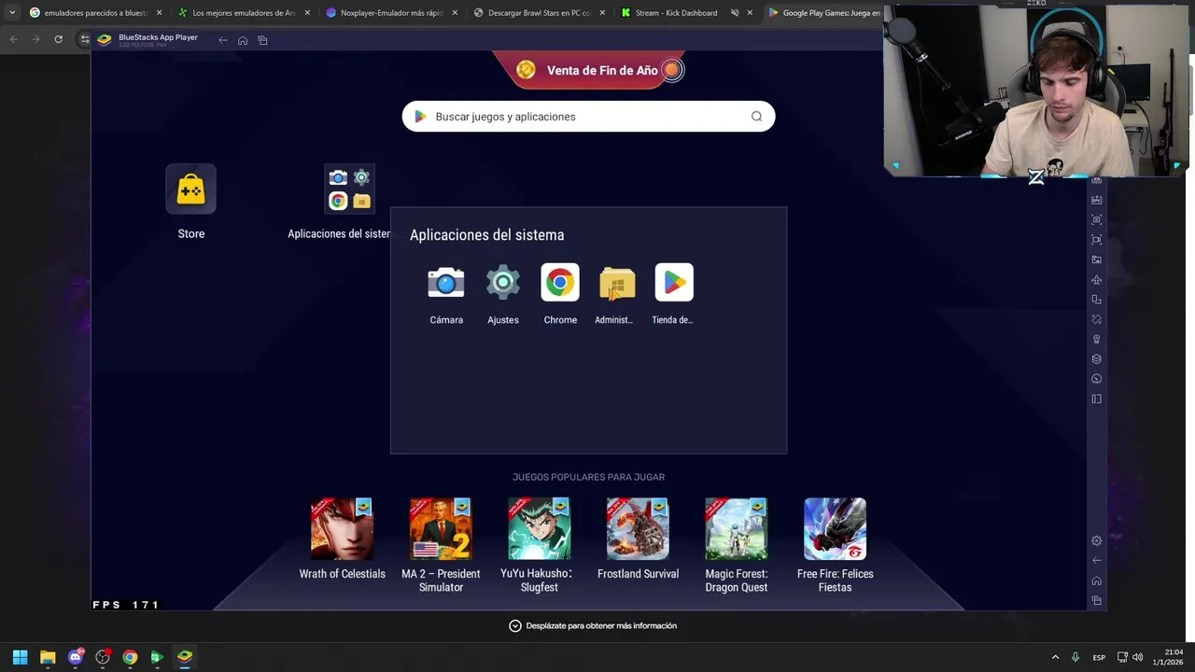Click the ESP language indicator
1195x672 pixels.
[1099, 657]
